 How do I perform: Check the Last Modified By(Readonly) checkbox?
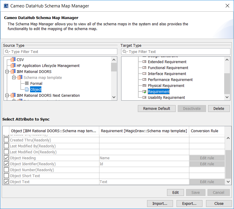point(6,146)
